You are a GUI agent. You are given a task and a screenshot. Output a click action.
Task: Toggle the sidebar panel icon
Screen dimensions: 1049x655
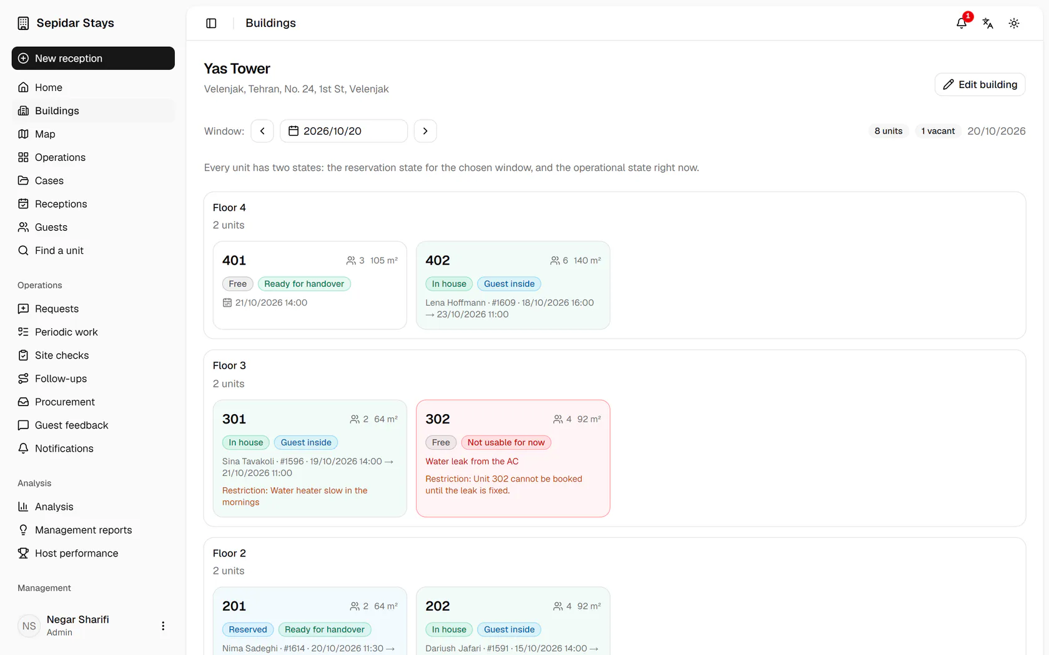[x=211, y=23]
